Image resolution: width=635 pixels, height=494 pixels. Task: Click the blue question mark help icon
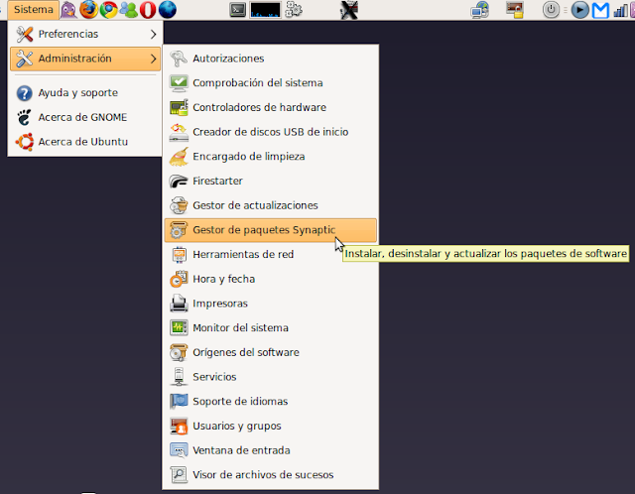click(24, 93)
